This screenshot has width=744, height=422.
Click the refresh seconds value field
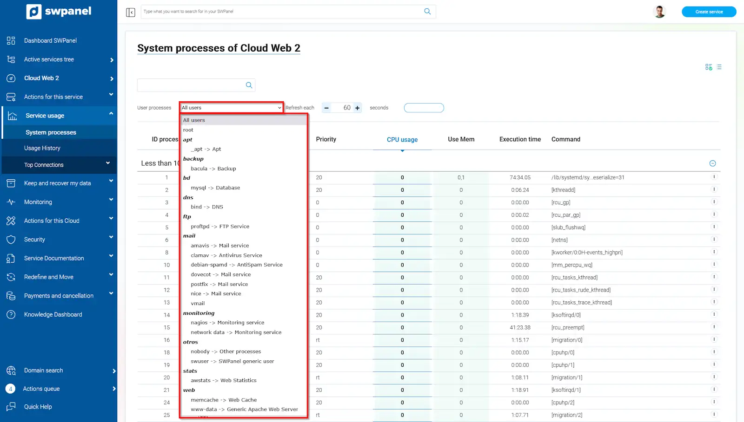(342, 108)
